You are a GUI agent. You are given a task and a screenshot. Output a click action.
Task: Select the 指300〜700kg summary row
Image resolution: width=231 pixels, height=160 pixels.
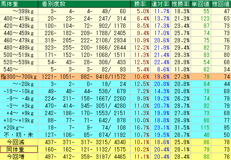[x=115, y=77]
